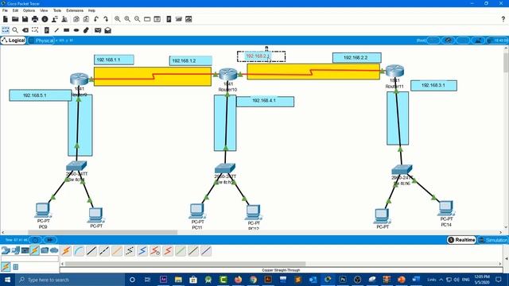Click the Copy icon
Viewport: 509px width, 286px height.
(x=76, y=19)
